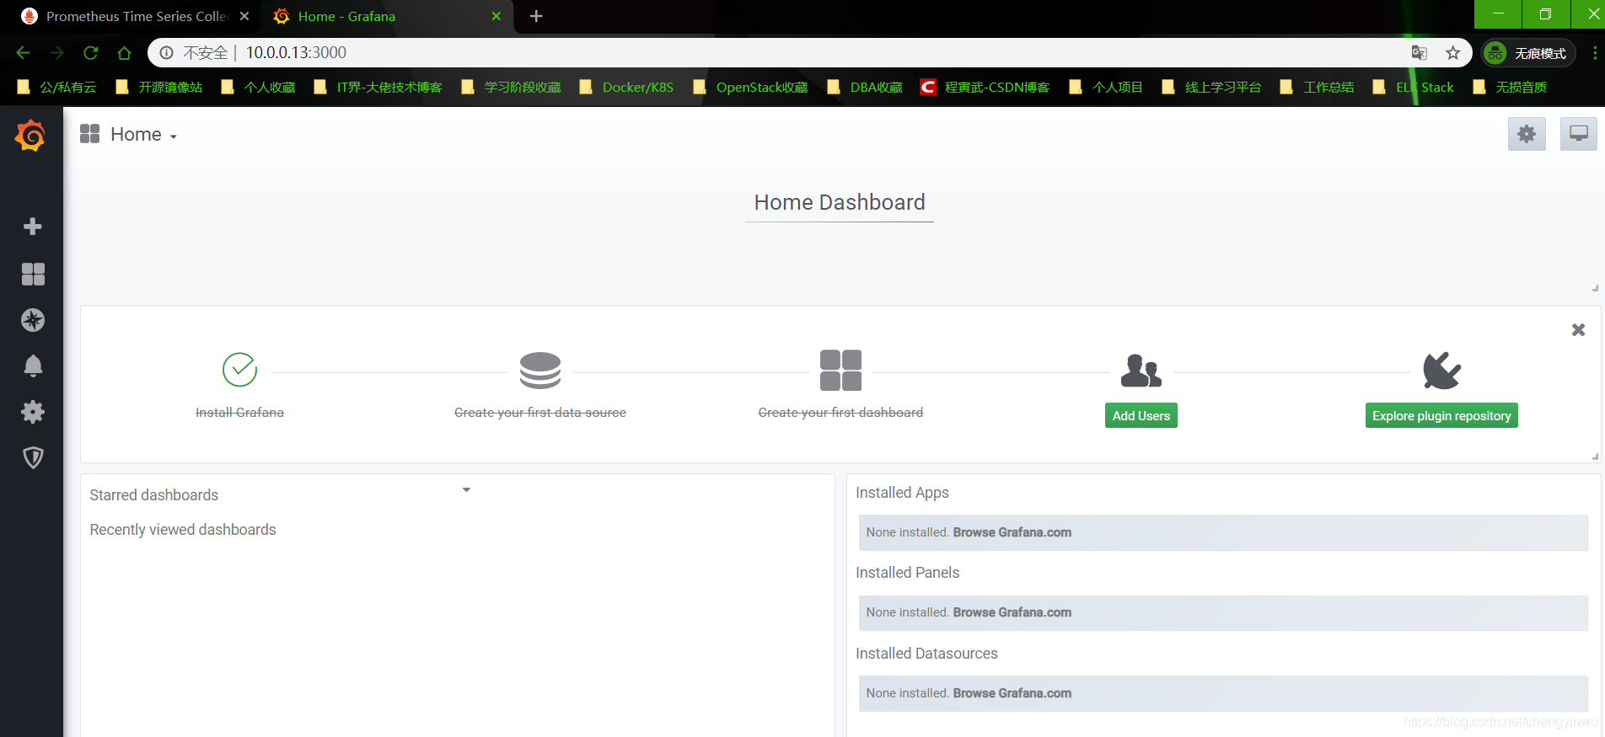Cycle view mode with monitor icon
Viewport: 1605px width, 737px height.
coord(1579,134)
